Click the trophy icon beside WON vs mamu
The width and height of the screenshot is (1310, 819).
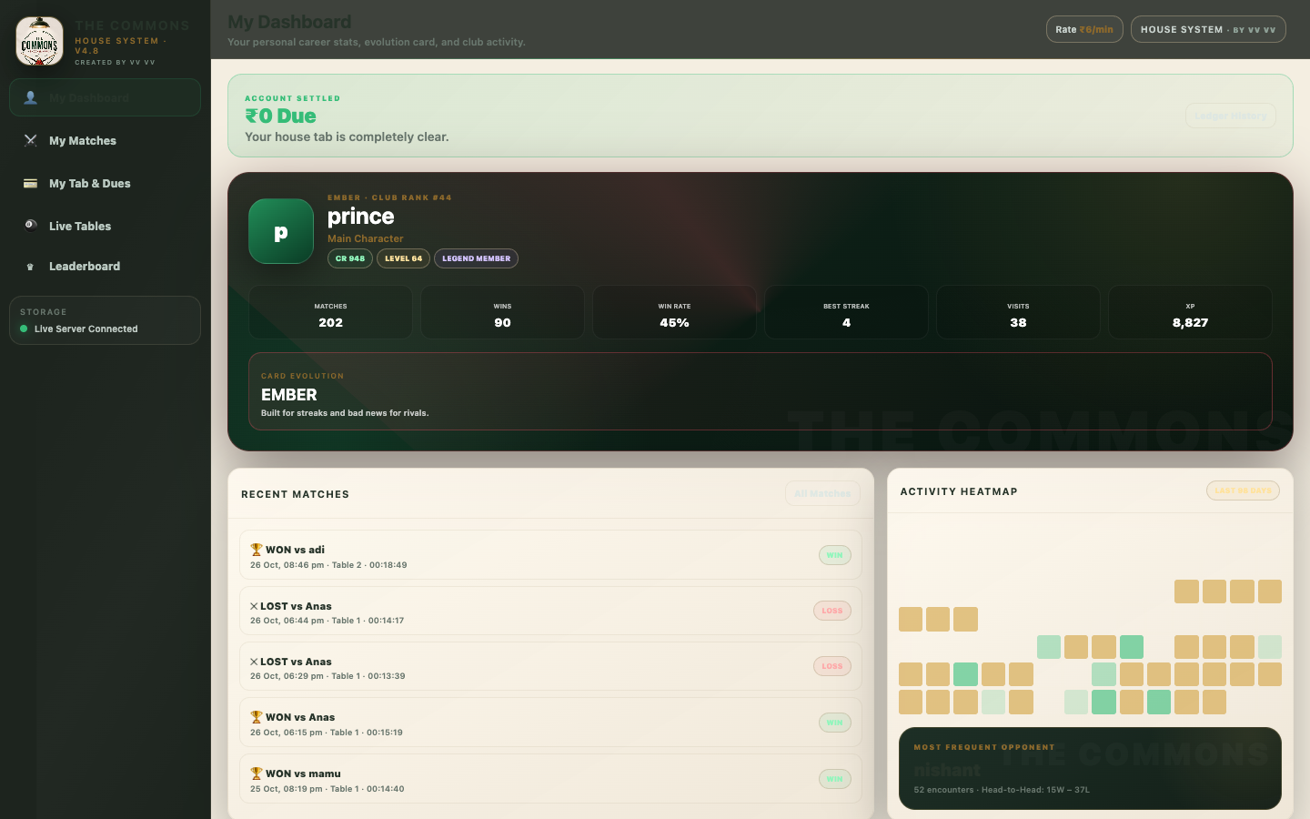coord(257,773)
